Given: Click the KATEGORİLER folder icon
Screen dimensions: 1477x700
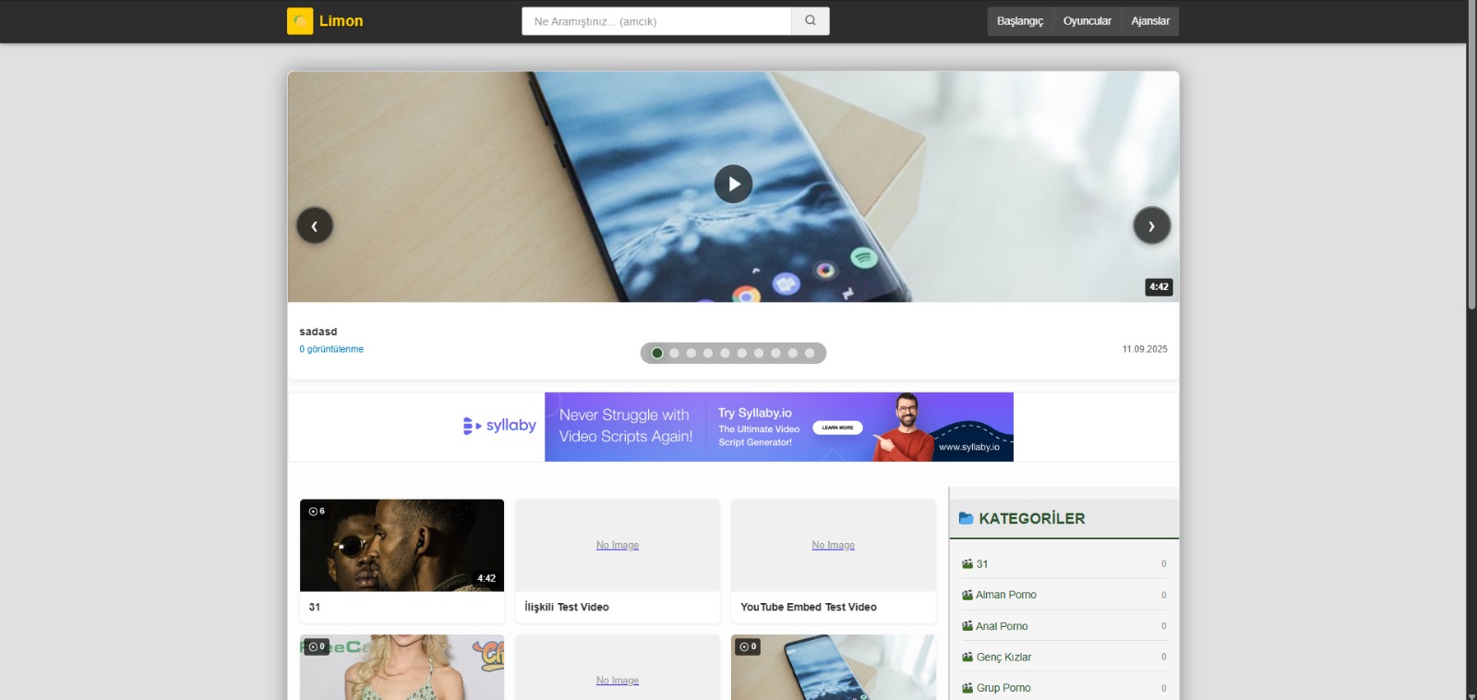Looking at the screenshot, I should pos(966,518).
